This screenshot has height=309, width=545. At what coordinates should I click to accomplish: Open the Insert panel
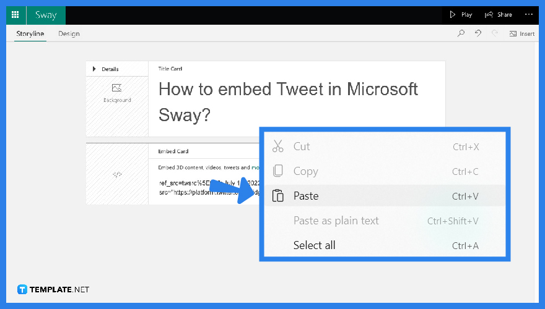coord(522,33)
